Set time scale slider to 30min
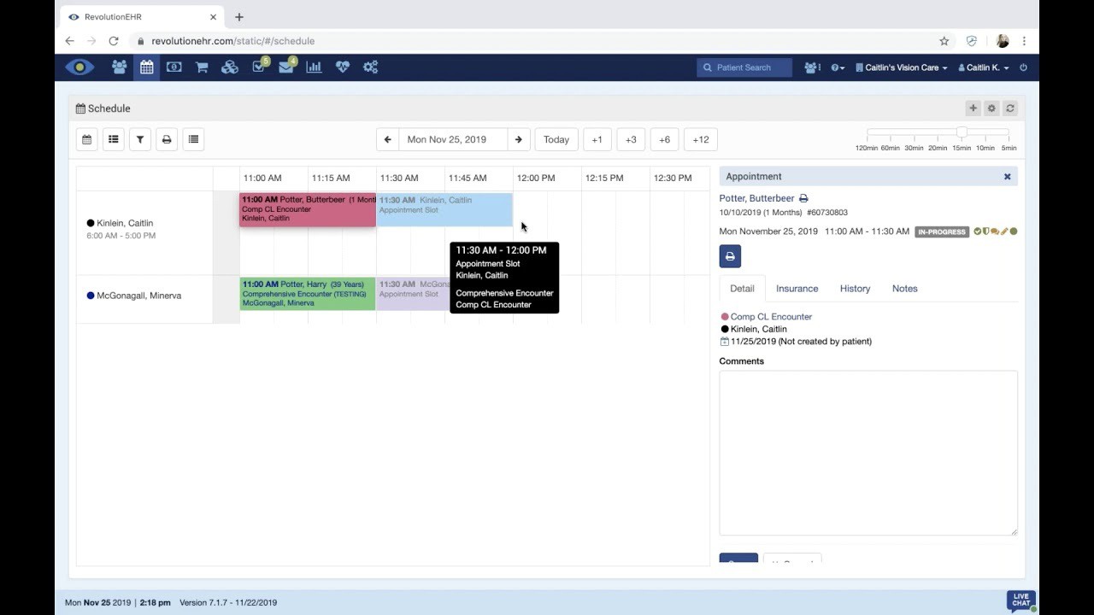Viewport: 1094px width, 615px height. coord(914,133)
